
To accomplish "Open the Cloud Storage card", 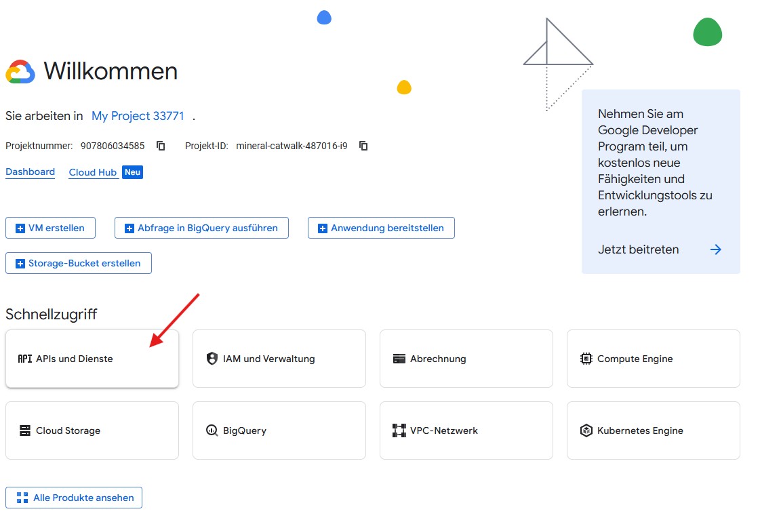I will tap(92, 430).
